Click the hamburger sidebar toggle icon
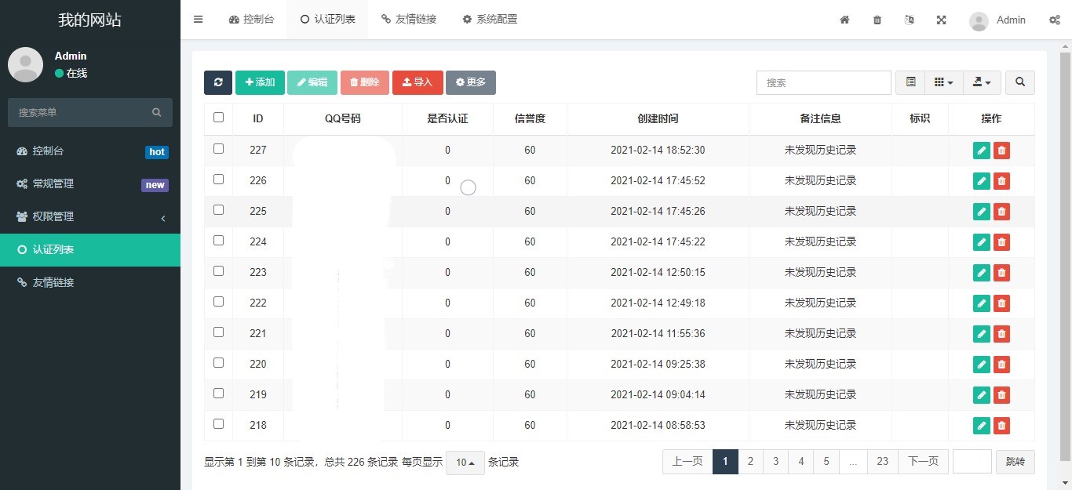 (x=198, y=20)
